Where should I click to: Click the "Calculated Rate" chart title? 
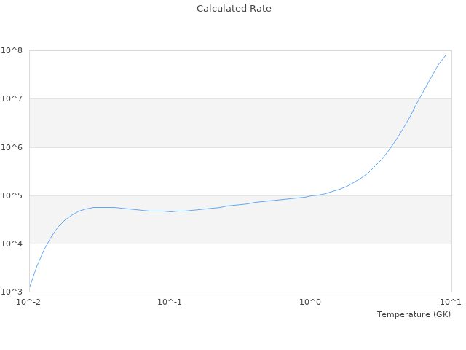(x=234, y=9)
